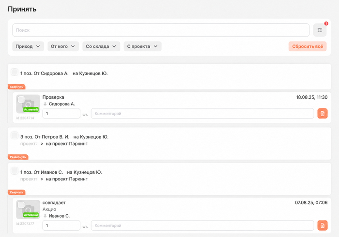Viewport: 339px width, 237px height.
Task: Click the совпадает item title
Action: (x=54, y=203)
